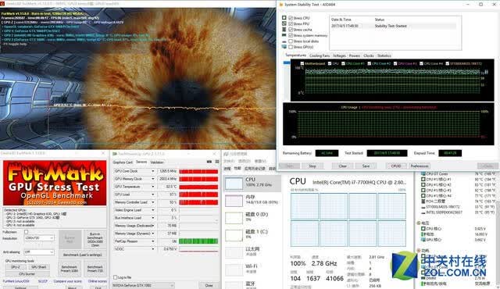This screenshot has width=500, height=289.
Task: Select the Wi-Fi entry in Task Manager
Action: (x=252, y=268)
